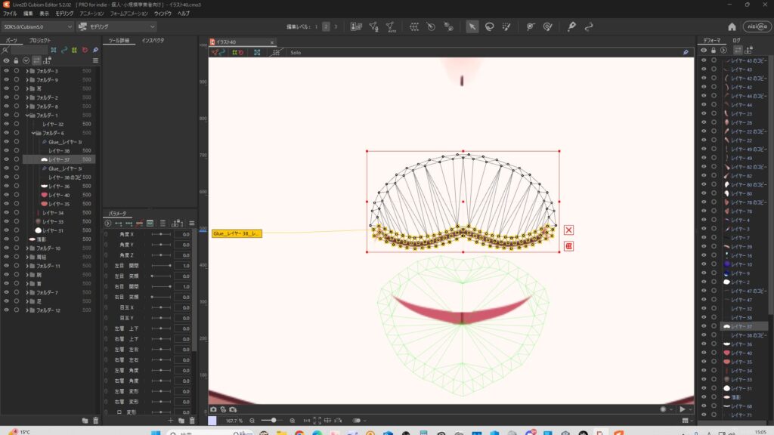The height and width of the screenshot is (435, 774).
Task: Hide フォルダー 3 visibility eye
Action: click(6, 71)
